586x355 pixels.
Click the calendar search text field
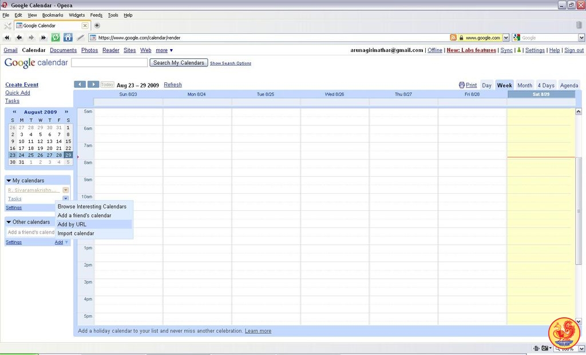point(109,63)
